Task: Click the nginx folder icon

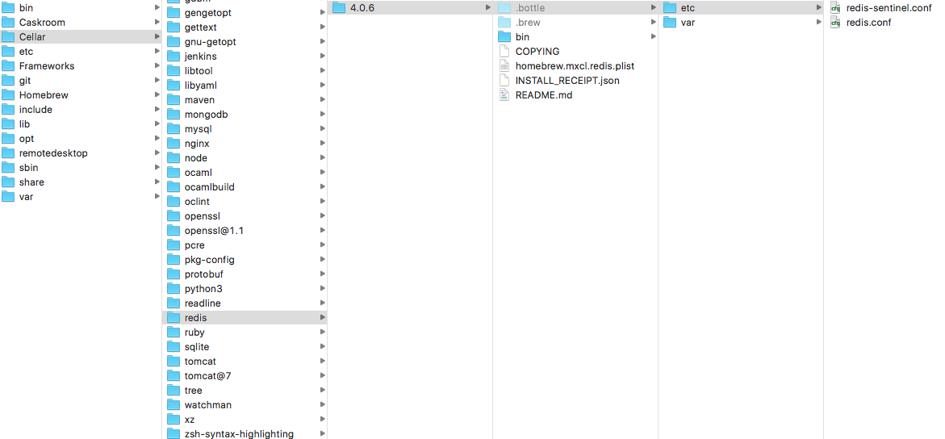Action: 174,144
